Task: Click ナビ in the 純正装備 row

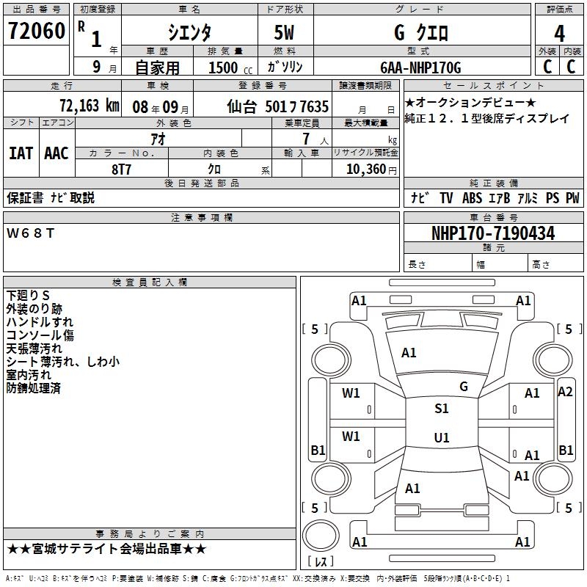Action: [420, 197]
